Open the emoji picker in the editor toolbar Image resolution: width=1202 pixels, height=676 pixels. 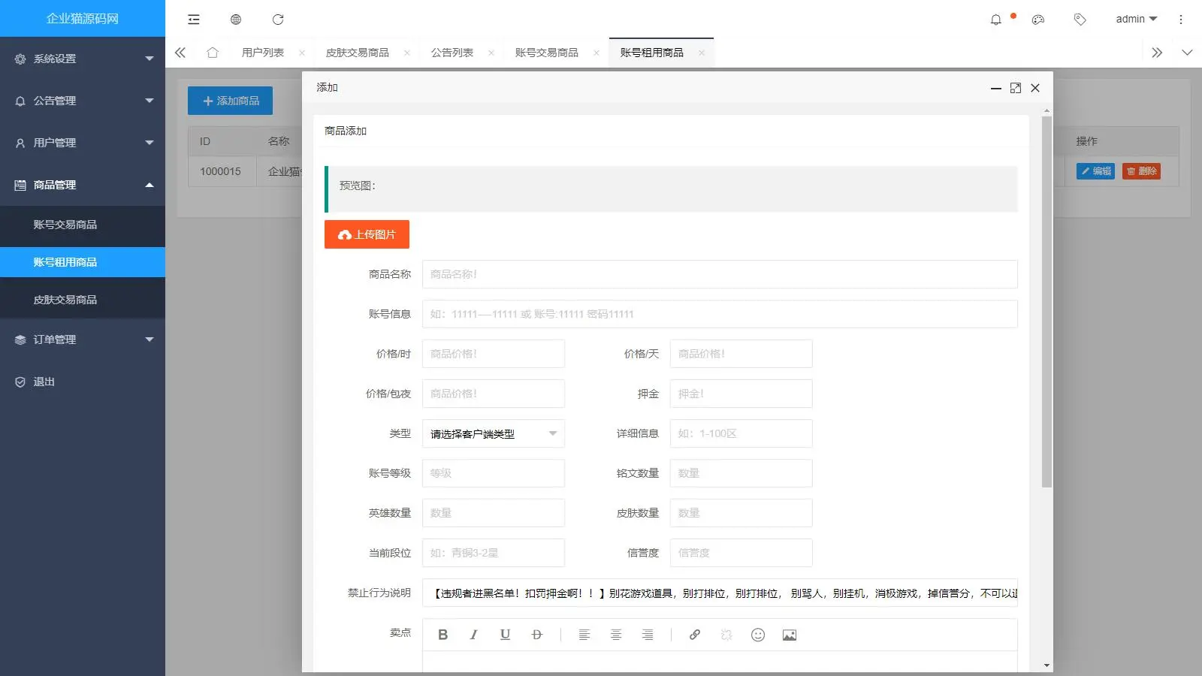point(757,635)
